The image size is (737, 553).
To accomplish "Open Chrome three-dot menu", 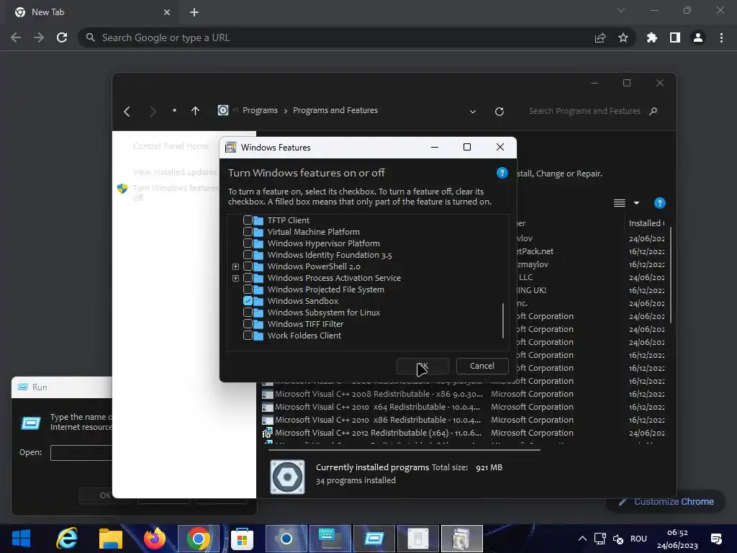I will click(721, 37).
